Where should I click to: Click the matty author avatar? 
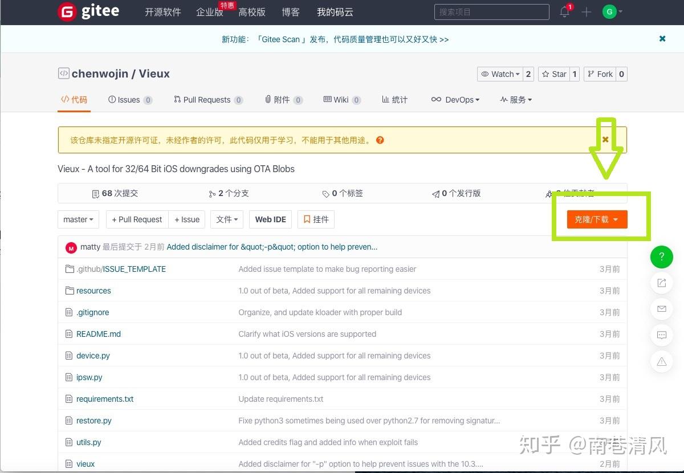71,247
